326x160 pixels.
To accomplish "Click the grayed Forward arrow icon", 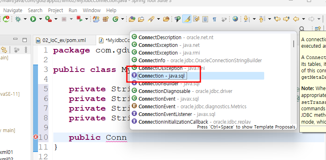I will point(311,19).
